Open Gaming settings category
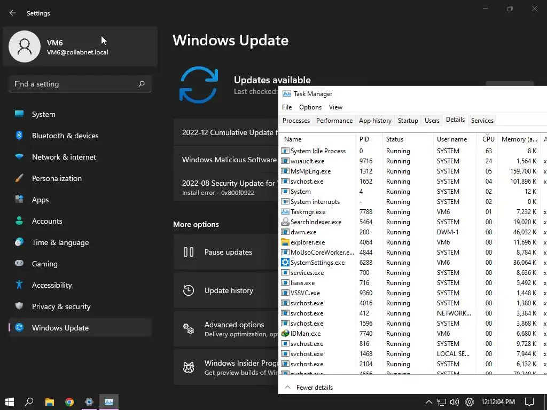This screenshot has width=547, height=410. tap(80, 264)
